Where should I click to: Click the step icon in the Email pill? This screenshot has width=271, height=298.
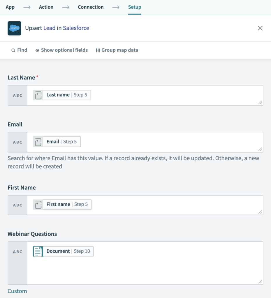tap(38, 141)
